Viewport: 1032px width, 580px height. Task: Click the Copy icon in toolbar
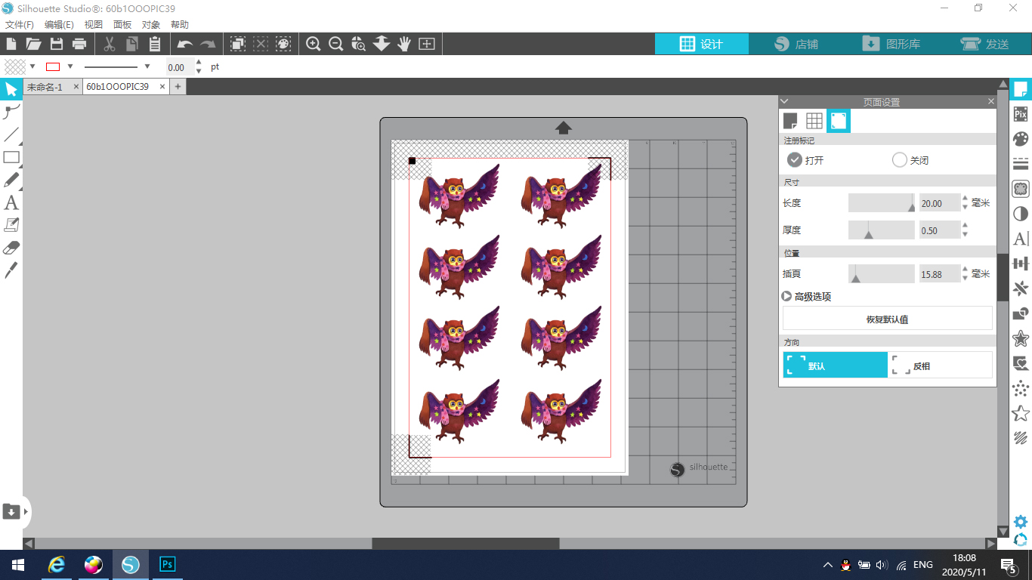132,44
